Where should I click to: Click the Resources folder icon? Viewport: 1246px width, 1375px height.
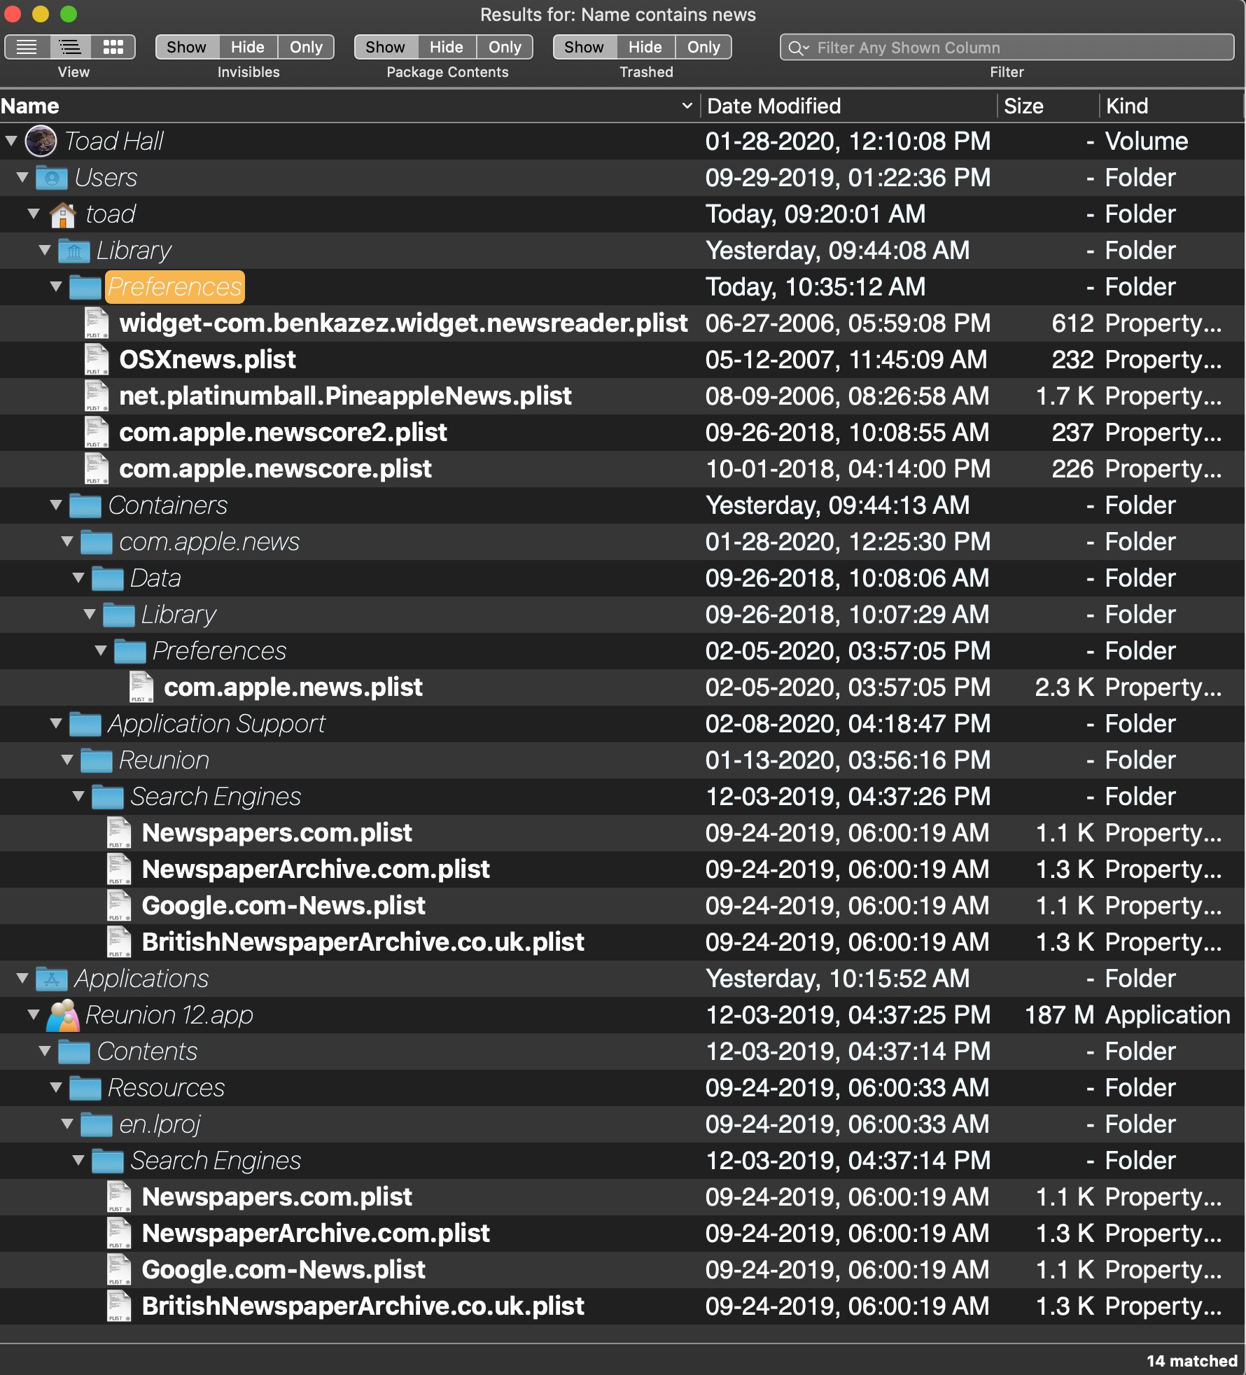coord(85,1088)
